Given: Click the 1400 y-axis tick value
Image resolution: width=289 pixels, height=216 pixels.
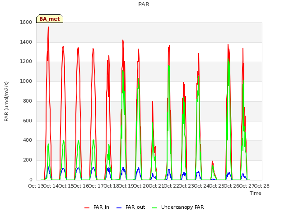Looking at the screenshot, I should click(x=26, y=42).
